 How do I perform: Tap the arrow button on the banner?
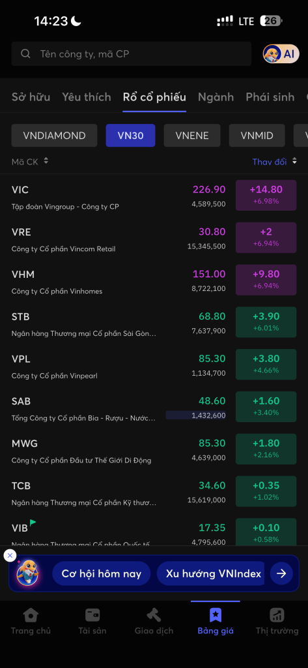[281, 573]
